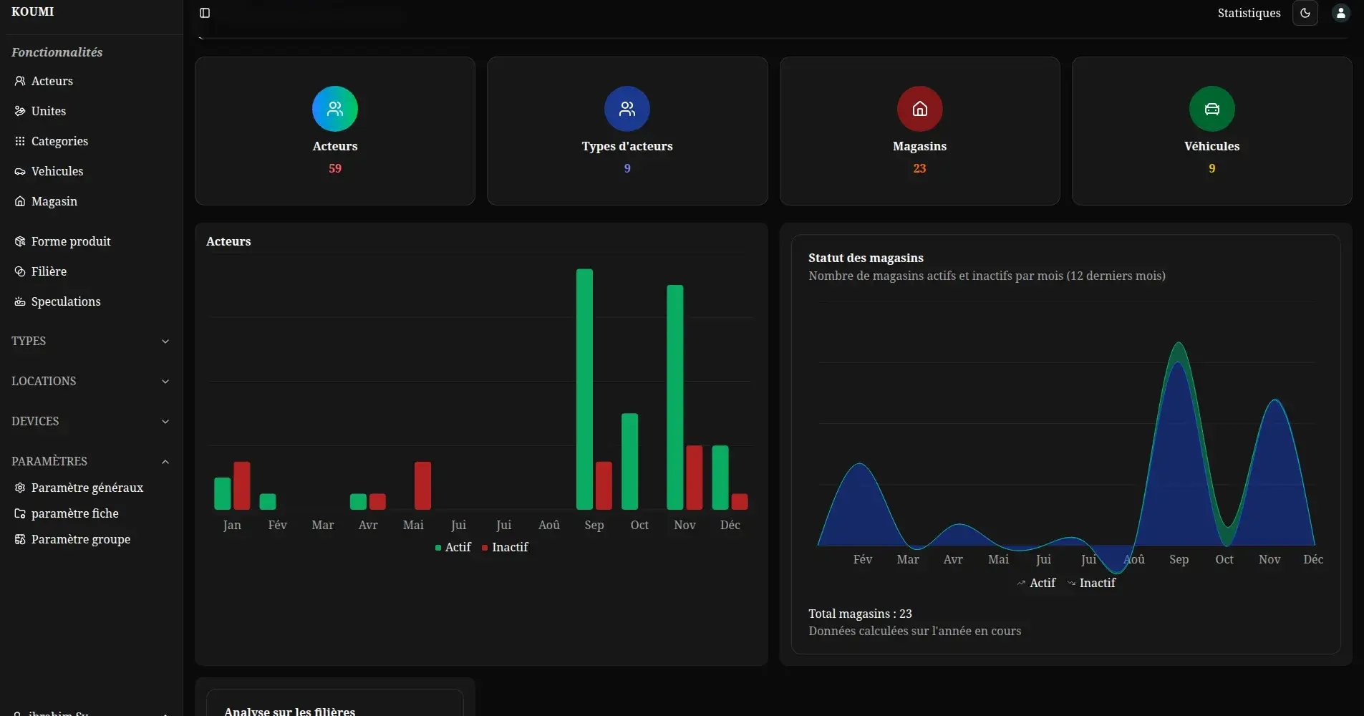Click the user avatar icon top right

tap(1342, 13)
